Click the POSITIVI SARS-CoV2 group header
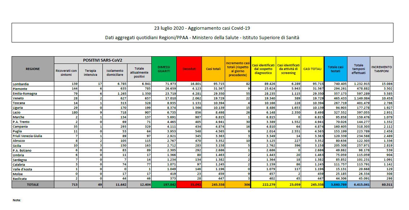This screenshot has width=409, height=210. [x=102, y=59]
